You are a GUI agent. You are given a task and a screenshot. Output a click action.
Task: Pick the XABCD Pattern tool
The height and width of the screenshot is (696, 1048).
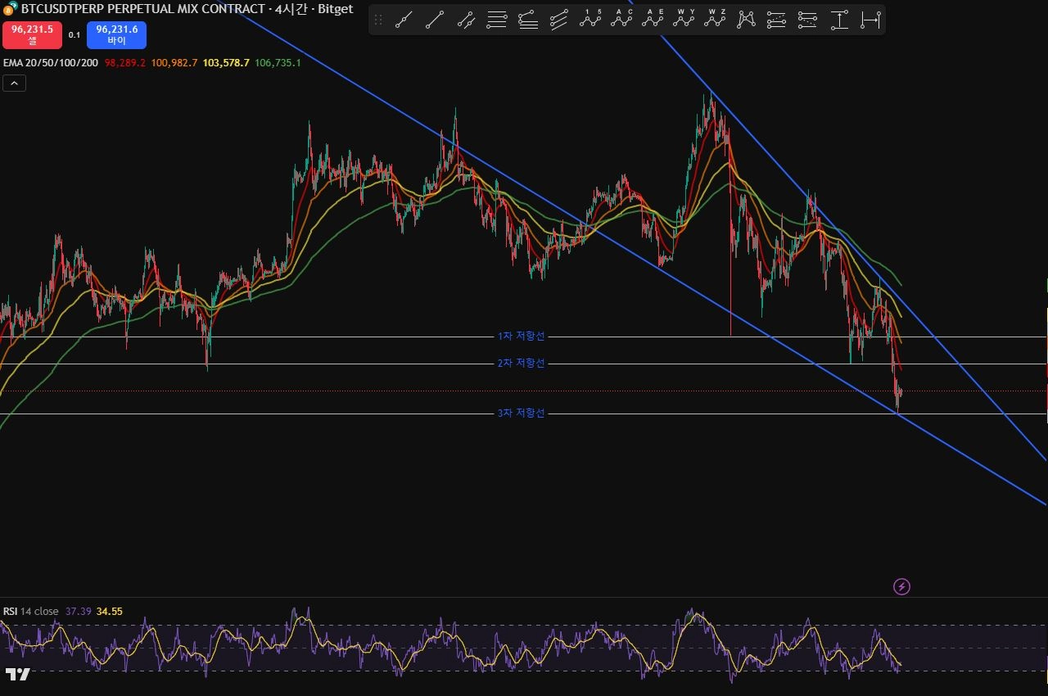pos(746,20)
